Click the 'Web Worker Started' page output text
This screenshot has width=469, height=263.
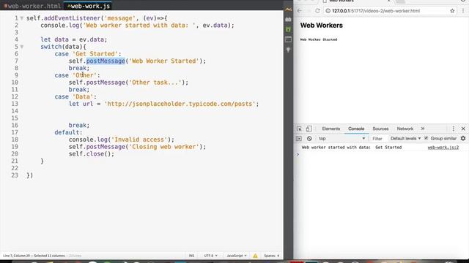coord(319,39)
